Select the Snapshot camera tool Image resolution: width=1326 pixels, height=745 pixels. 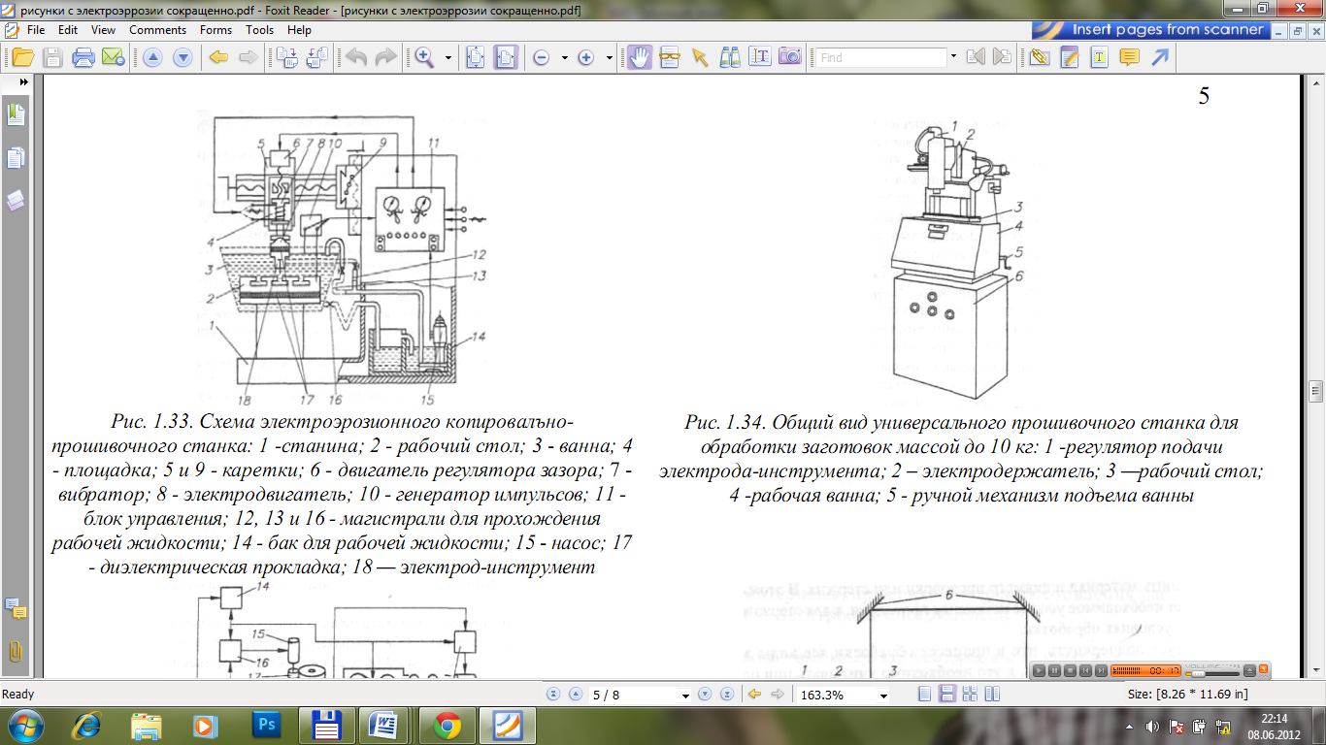(790, 57)
